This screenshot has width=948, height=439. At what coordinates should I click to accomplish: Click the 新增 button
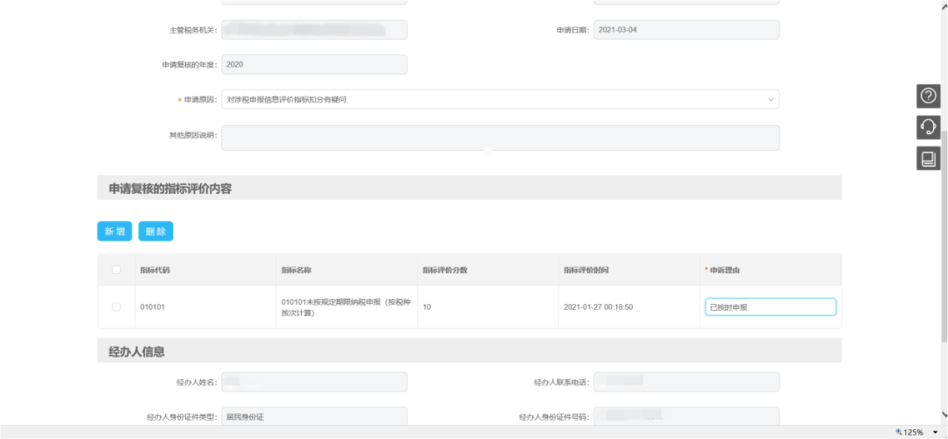pyautogui.click(x=114, y=231)
